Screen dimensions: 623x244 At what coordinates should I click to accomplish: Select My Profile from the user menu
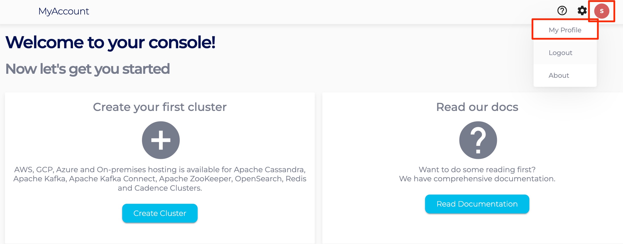point(565,30)
